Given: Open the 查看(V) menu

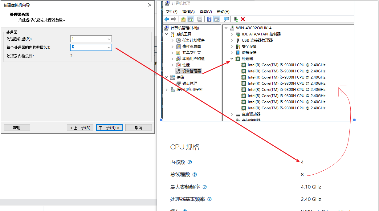Looking at the screenshot, I should (x=206, y=11).
